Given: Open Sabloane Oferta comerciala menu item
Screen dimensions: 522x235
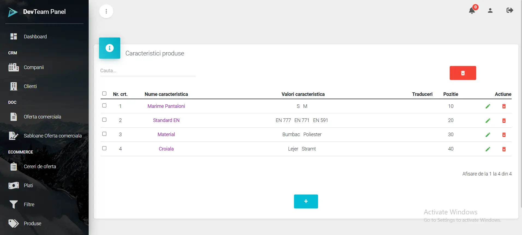Looking at the screenshot, I should point(52,136).
